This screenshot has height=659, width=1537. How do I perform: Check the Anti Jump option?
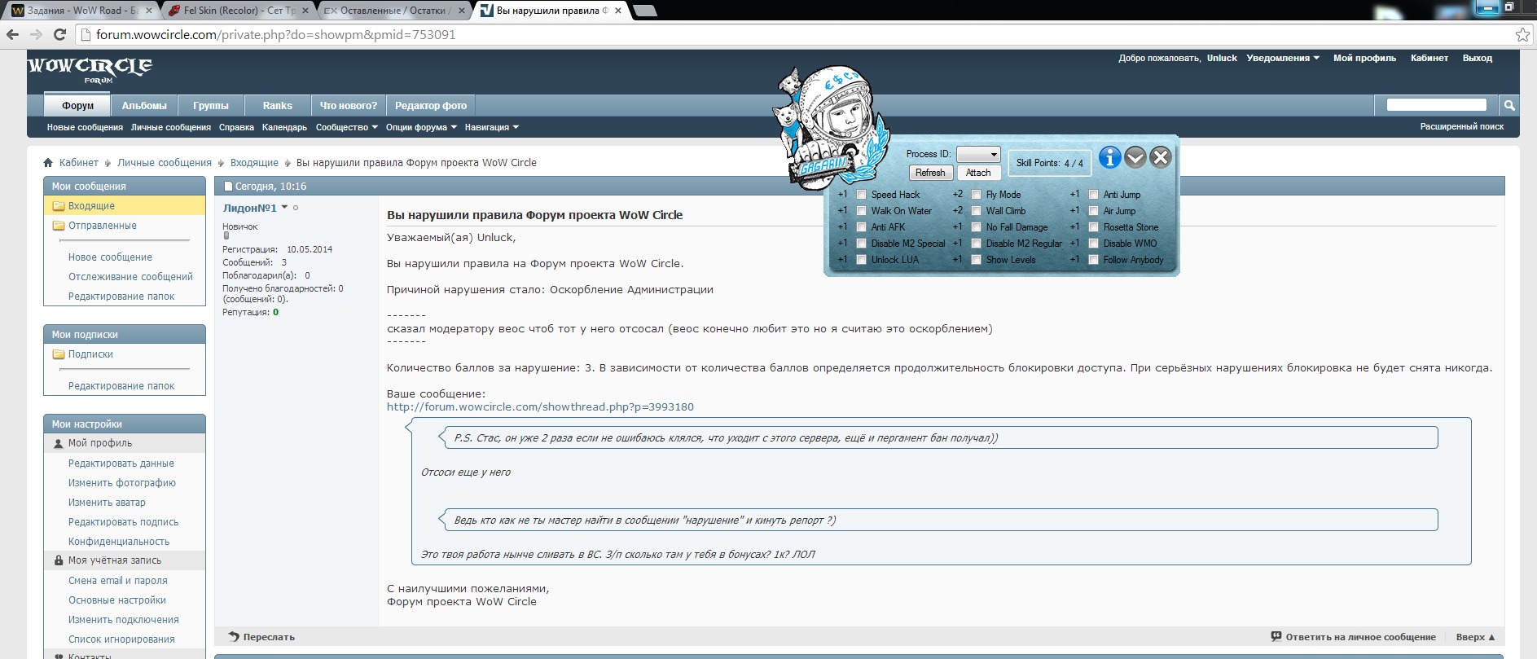(1093, 195)
